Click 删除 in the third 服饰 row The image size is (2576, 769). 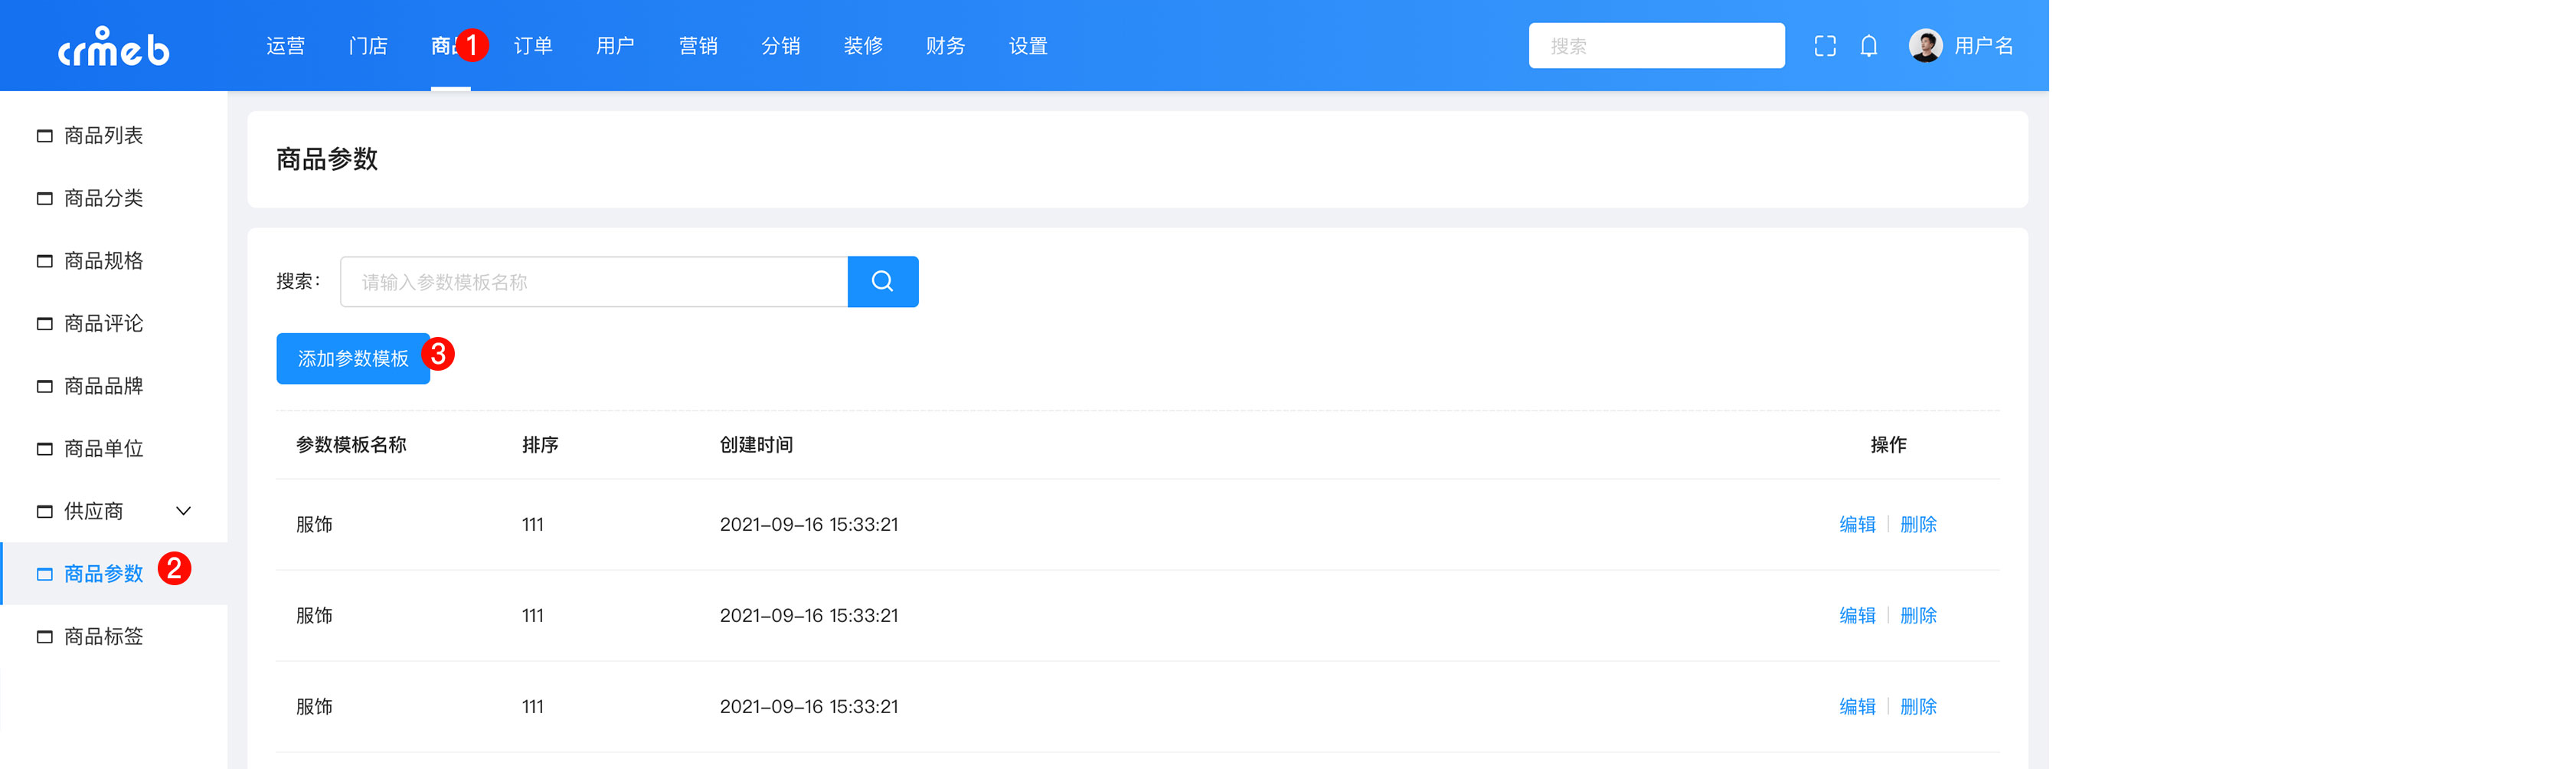[1918, 707]
